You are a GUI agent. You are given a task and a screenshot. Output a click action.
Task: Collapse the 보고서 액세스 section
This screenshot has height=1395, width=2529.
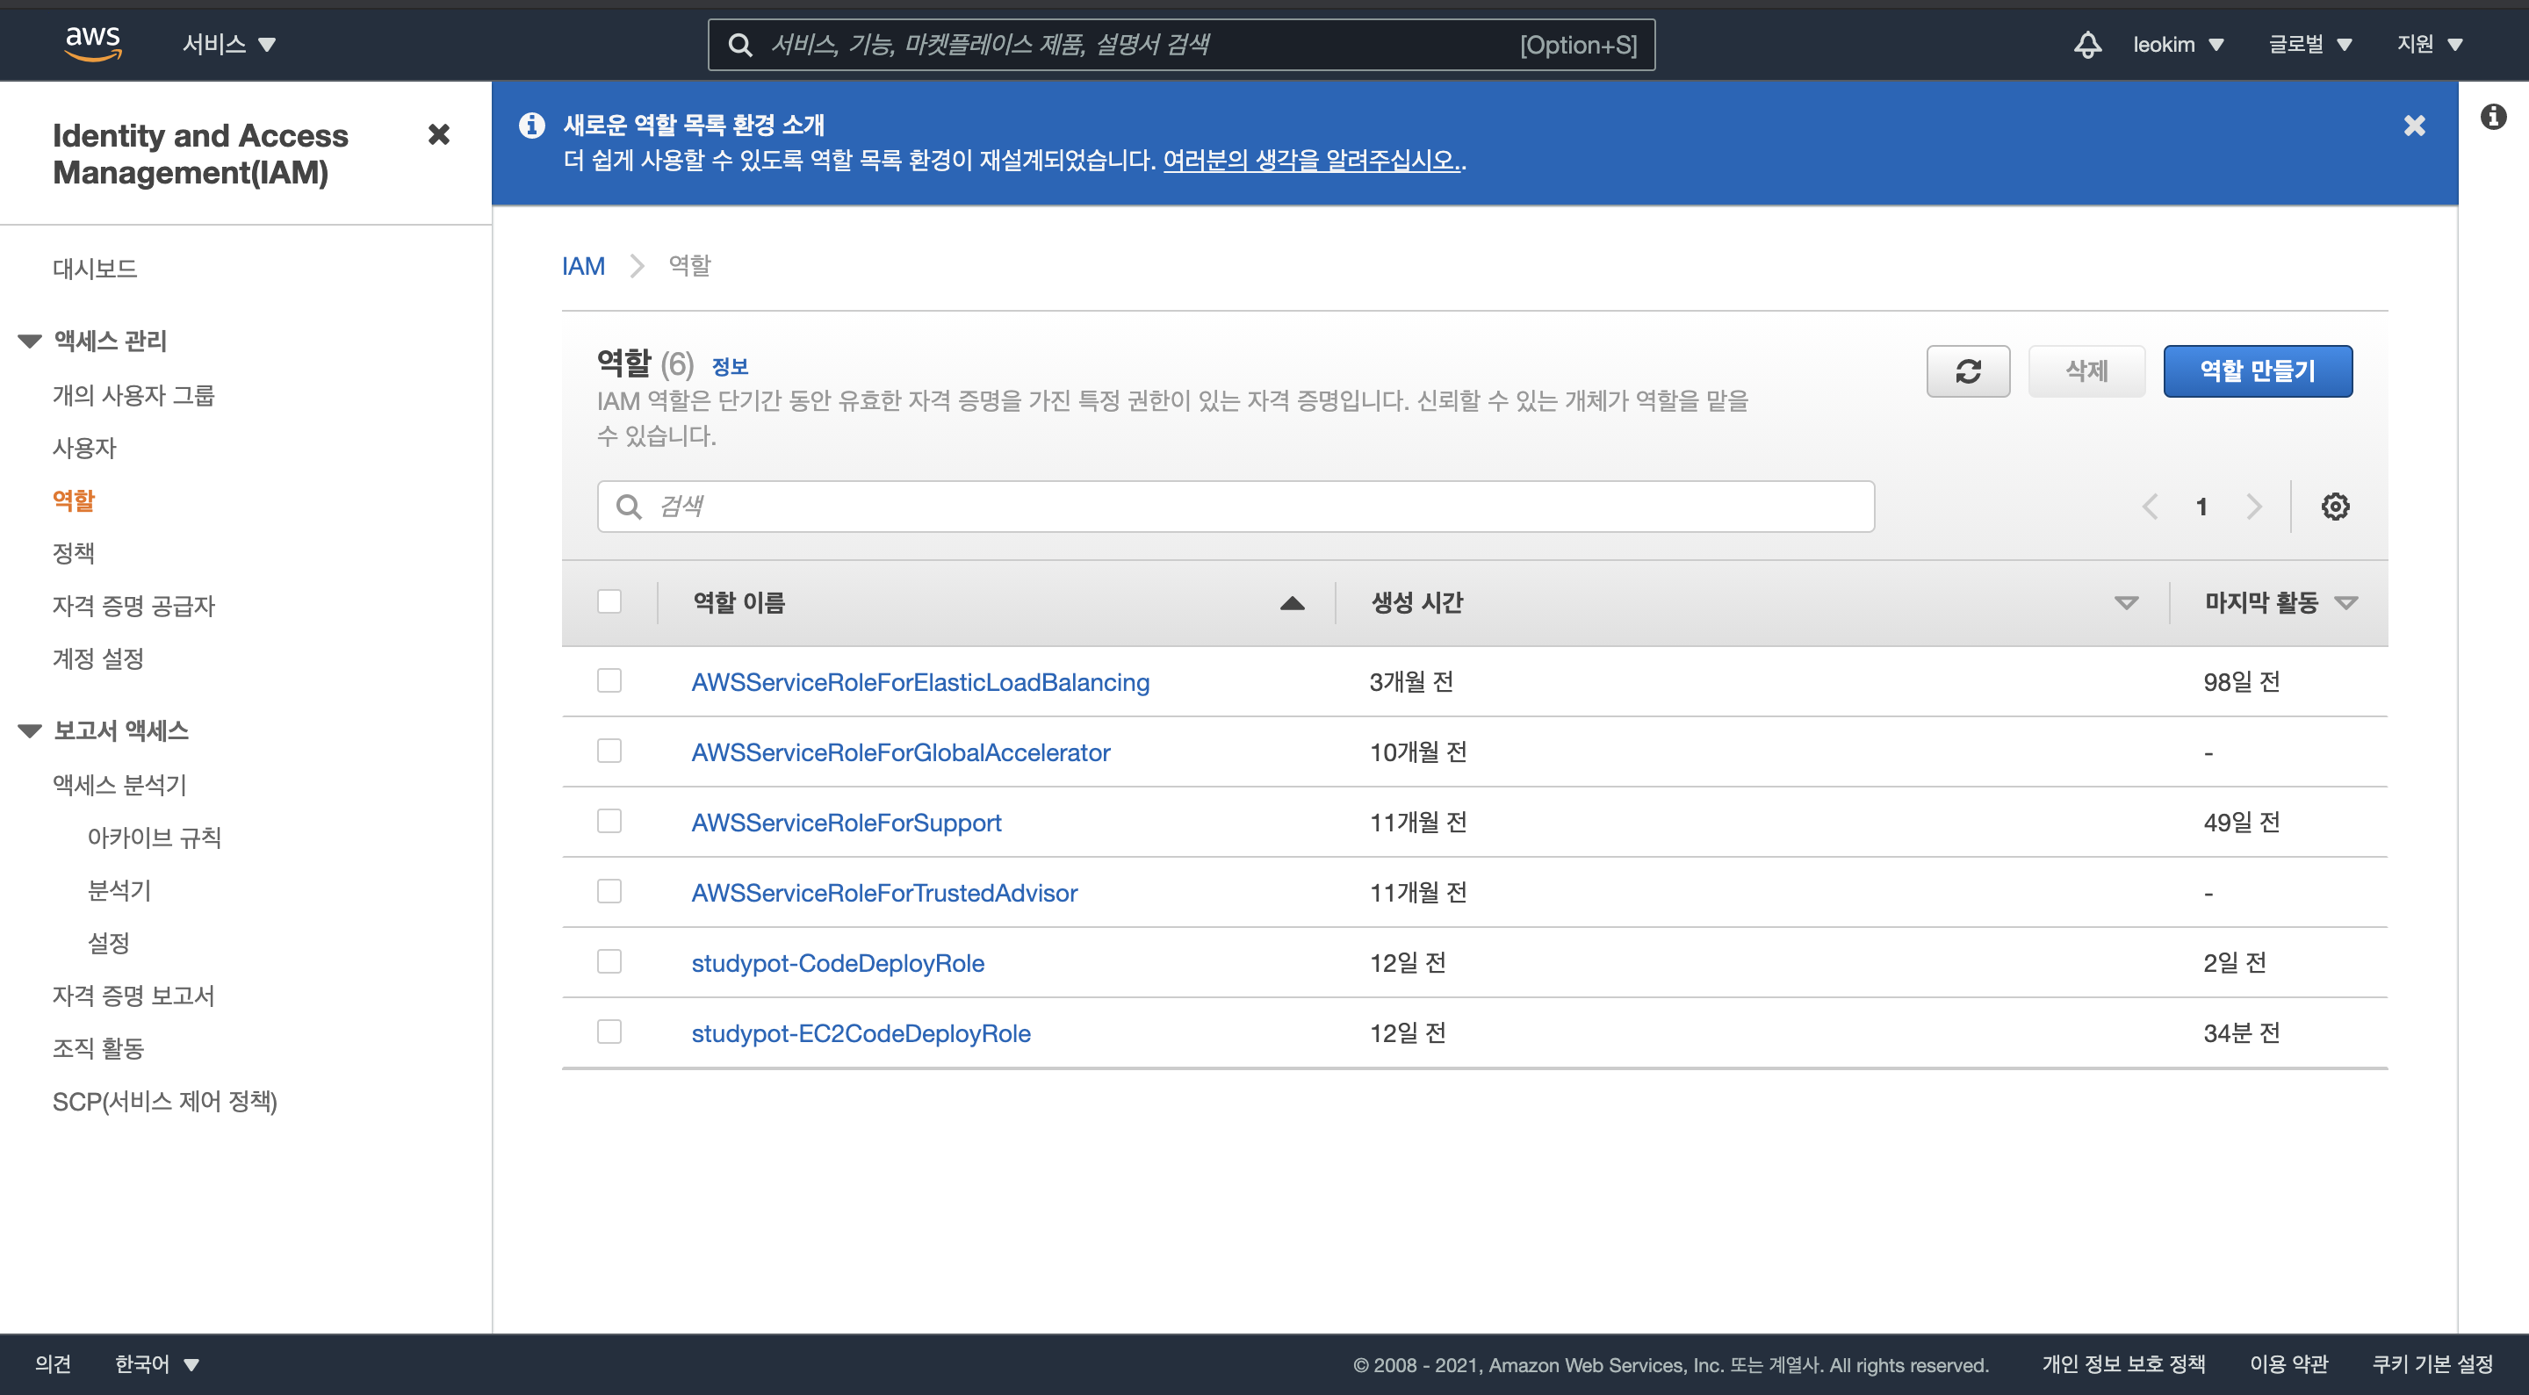[x=31, y=730]
